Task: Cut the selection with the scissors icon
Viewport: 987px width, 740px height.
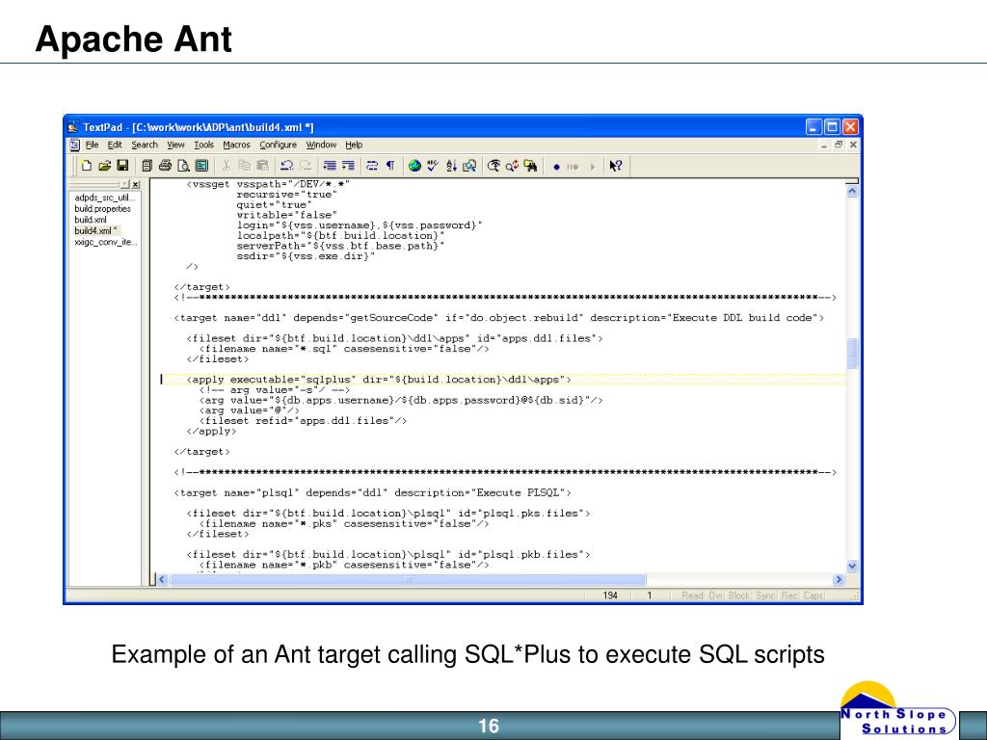Action: 226,166
